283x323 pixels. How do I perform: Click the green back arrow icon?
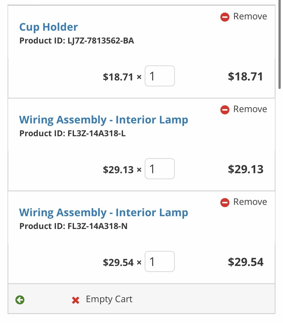[20, 300]
